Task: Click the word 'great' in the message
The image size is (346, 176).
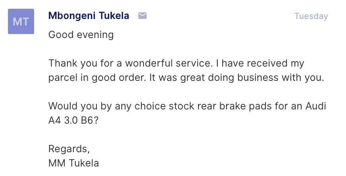Action: [x=192, y=78]
